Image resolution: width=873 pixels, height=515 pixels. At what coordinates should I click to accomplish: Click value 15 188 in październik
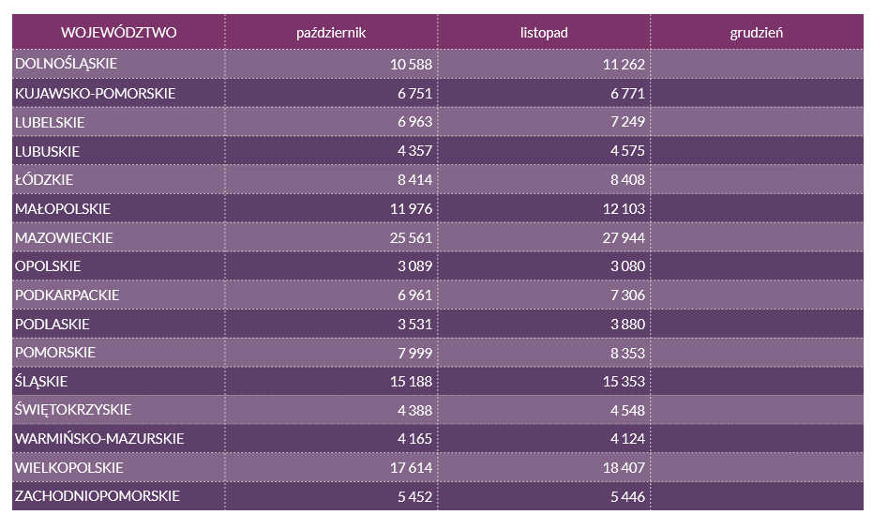pos(409,382)
